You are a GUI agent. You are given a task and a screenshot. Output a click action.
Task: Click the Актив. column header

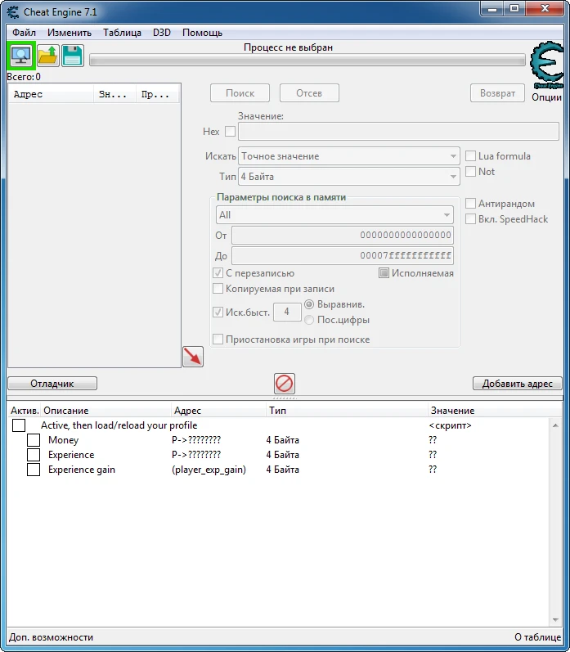point(25,411)
